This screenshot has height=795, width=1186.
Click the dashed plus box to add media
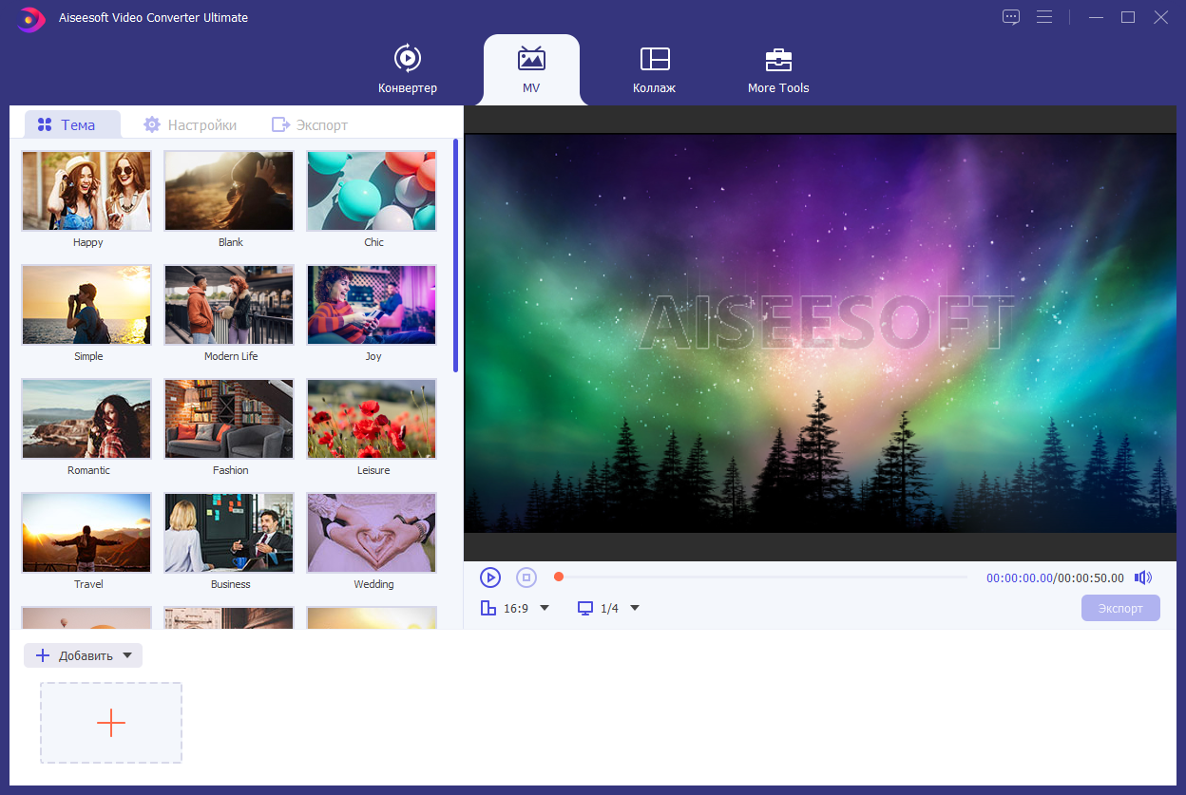(x=111, y=723)
